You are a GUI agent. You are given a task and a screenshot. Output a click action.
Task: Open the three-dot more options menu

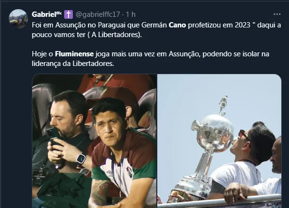point(277,14)
